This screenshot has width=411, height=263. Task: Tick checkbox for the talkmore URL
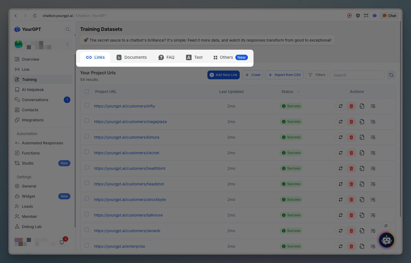click(x=87, y=214)
